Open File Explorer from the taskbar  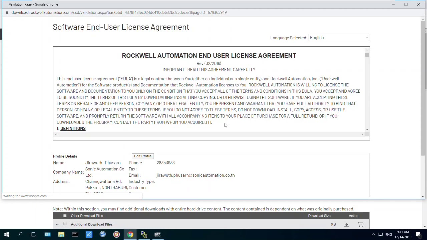pos(61,234)
